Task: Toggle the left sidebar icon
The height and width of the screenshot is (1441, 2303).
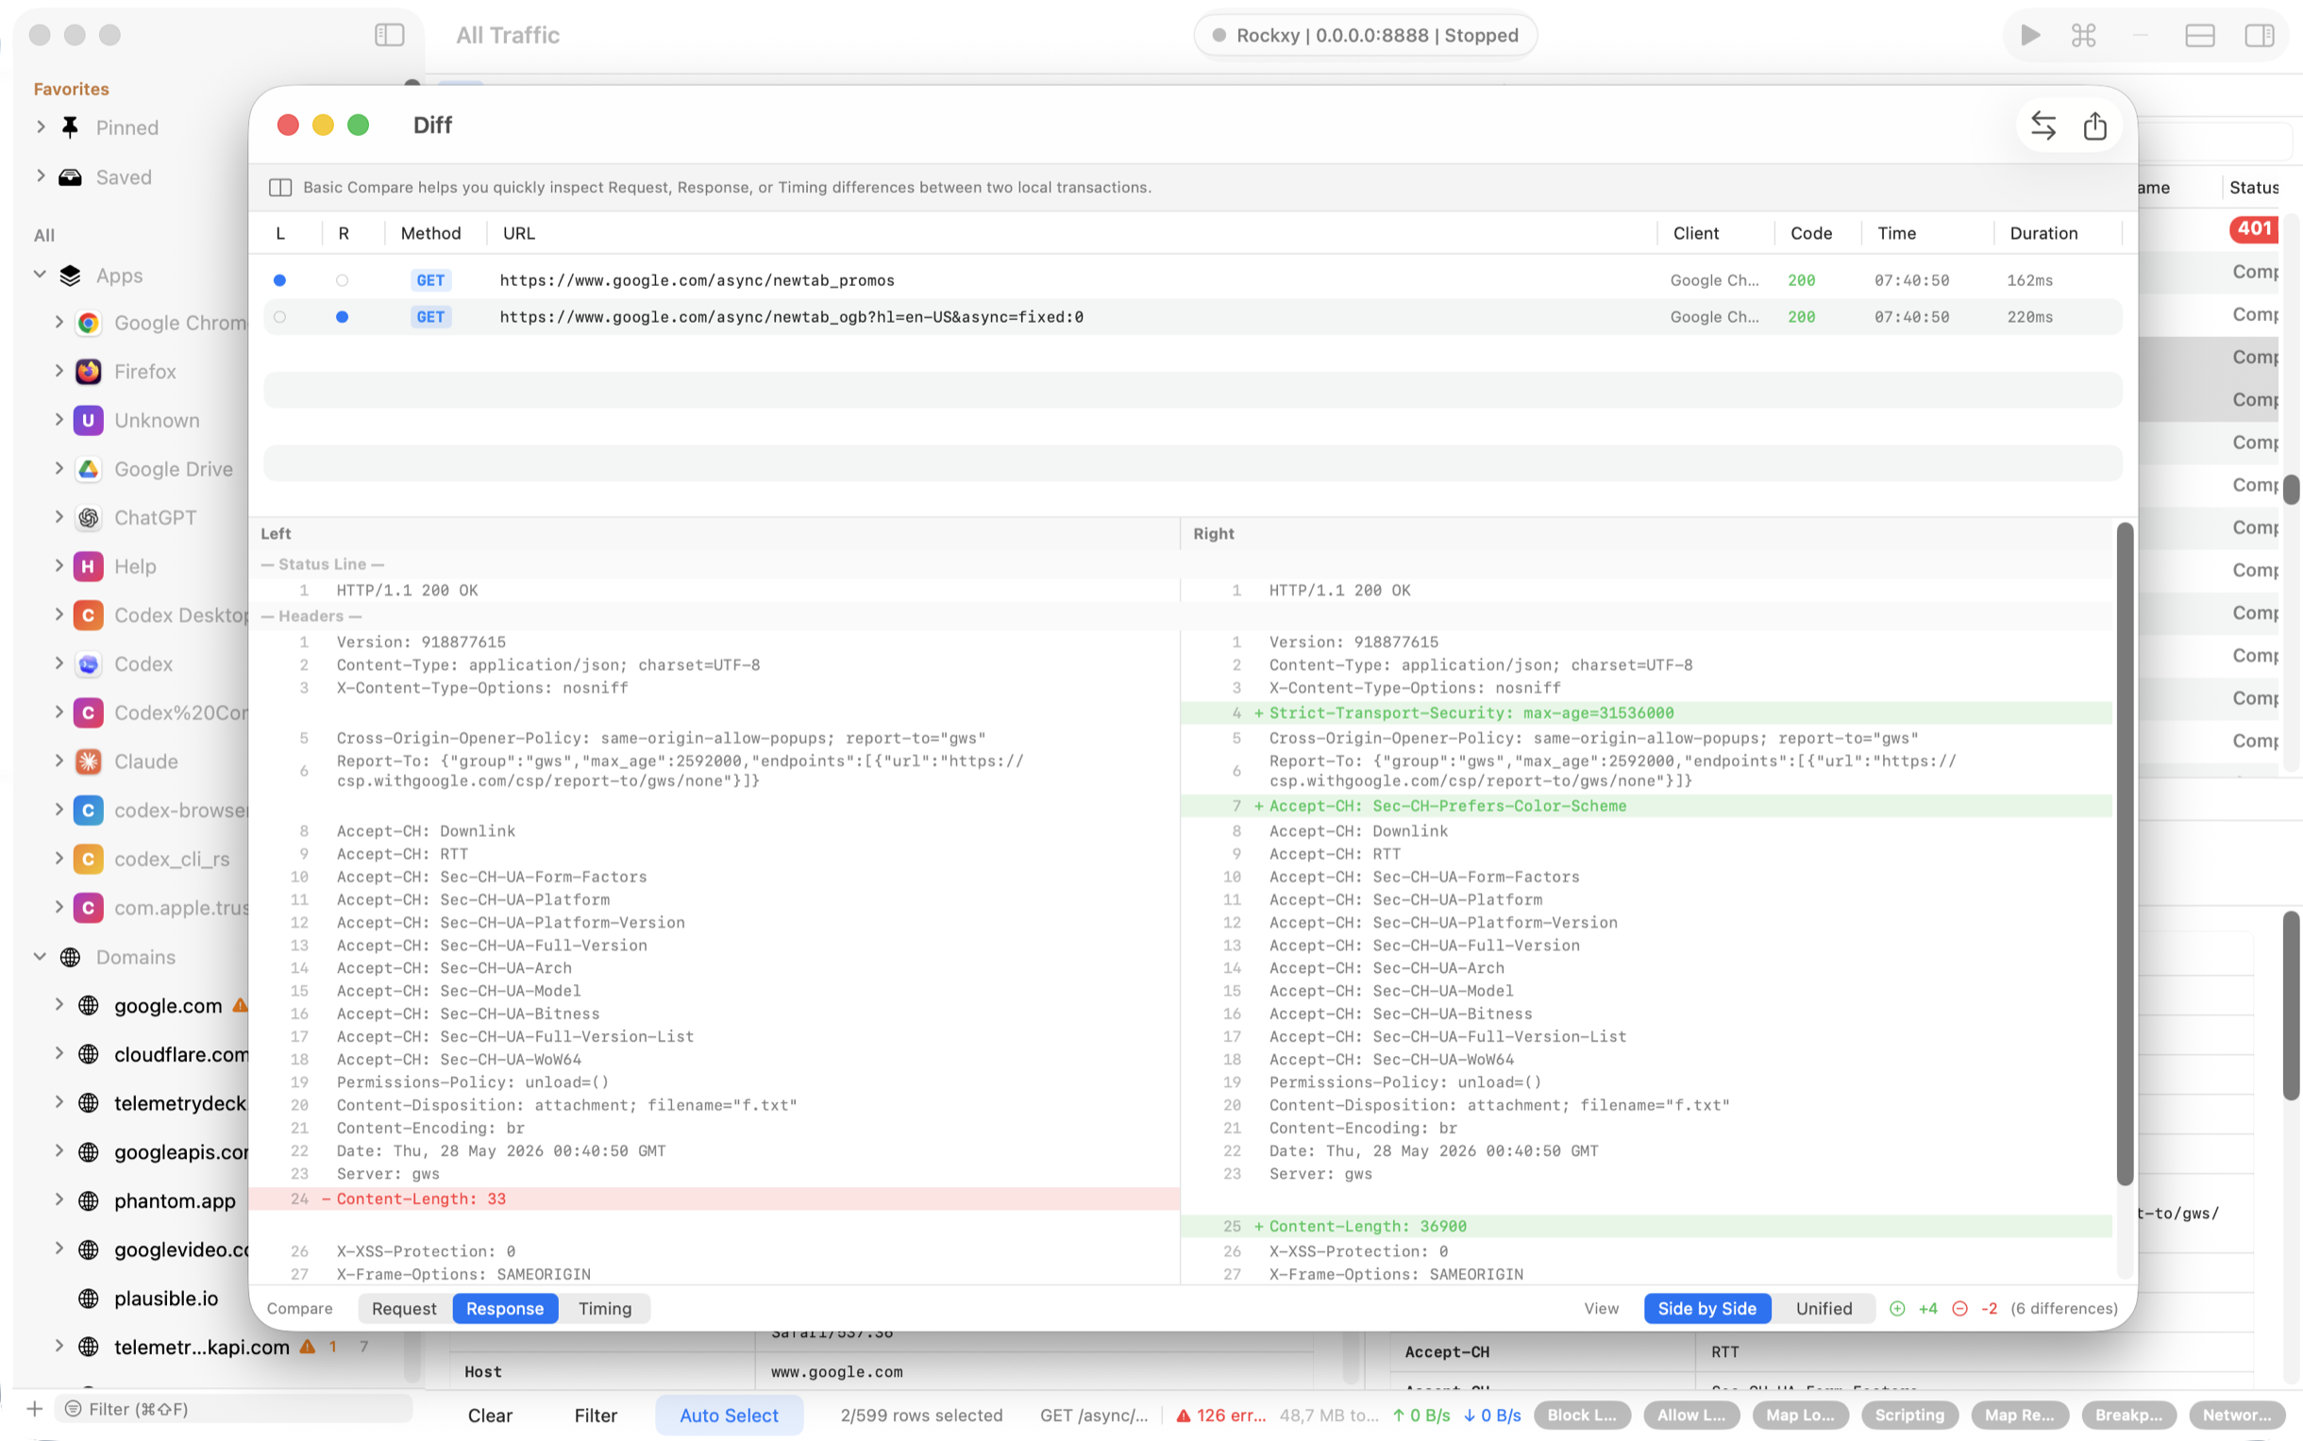Action: (389, 35)
